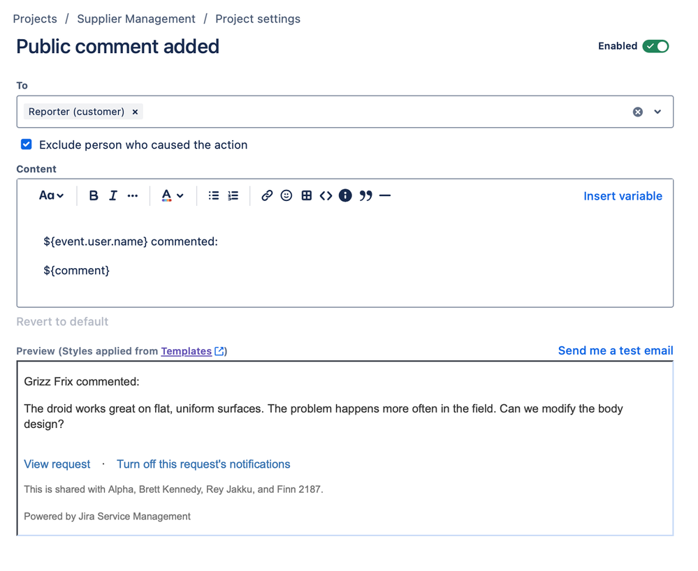Click Powered by Jira Service Management text
This screenshot has height=571, width=698.
tap(108, 517)
